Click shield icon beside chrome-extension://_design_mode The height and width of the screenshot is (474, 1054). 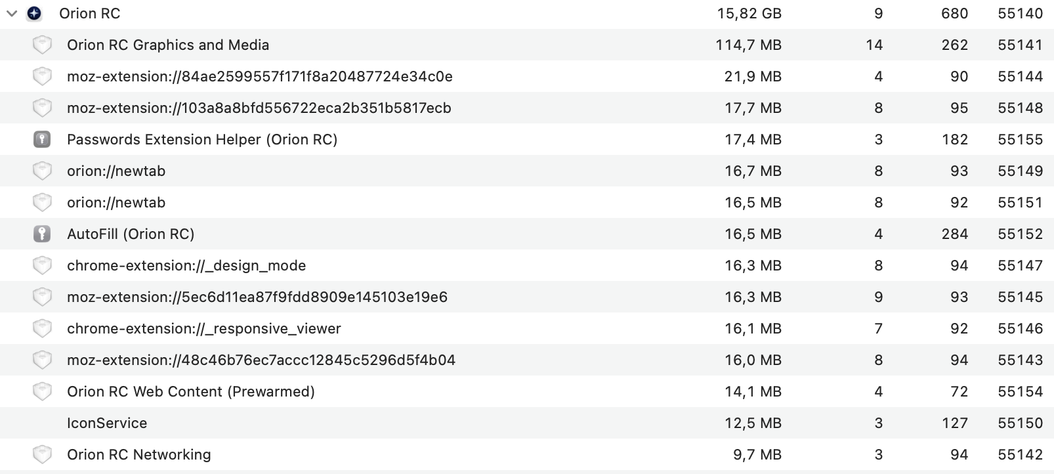42,265
